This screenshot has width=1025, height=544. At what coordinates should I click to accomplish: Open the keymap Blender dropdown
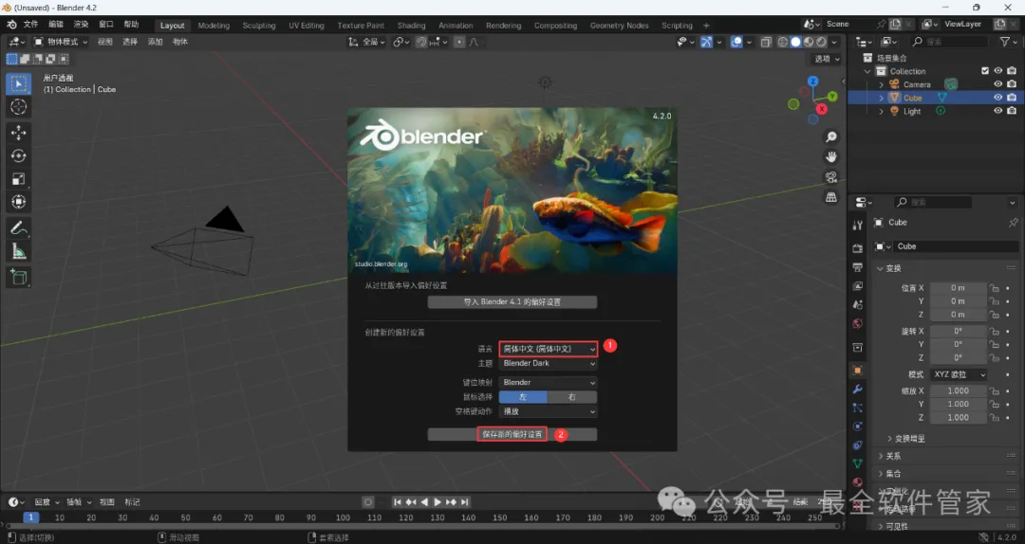(x=549, y=383)
